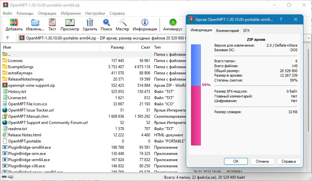The height and width of the screenshot is (181, 312).
Task: Click the 12 267 339 archive size value
Action: click(288, 75)
